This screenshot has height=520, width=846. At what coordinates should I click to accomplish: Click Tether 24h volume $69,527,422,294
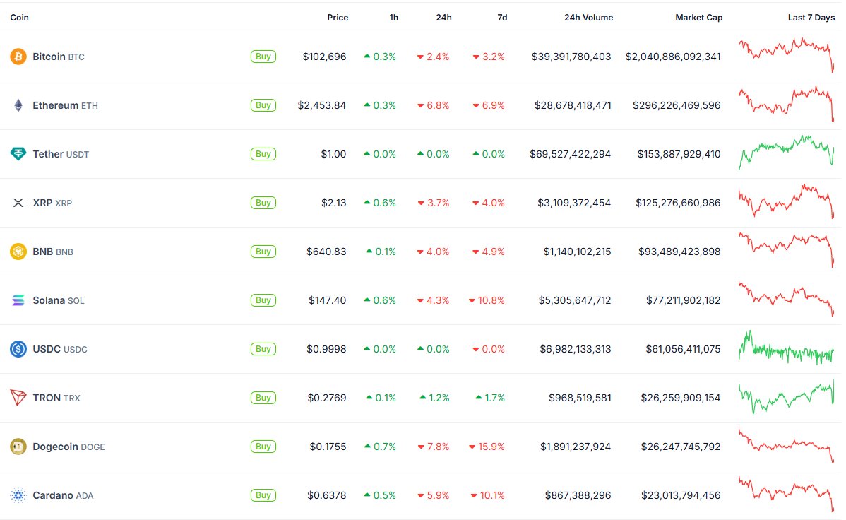pos(571,154)
